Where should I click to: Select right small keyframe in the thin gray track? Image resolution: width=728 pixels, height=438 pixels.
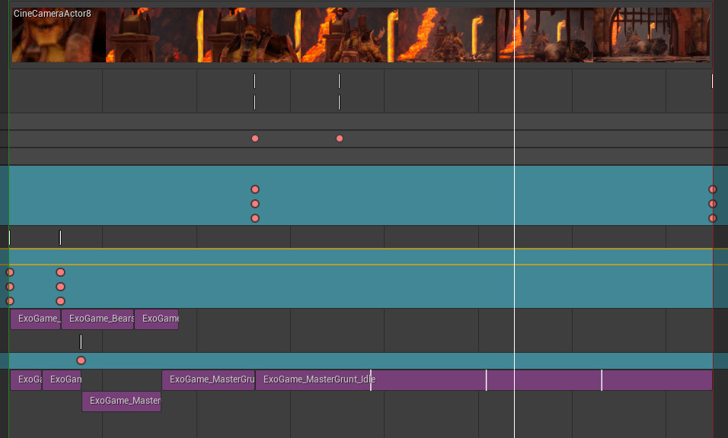point(340,138)
